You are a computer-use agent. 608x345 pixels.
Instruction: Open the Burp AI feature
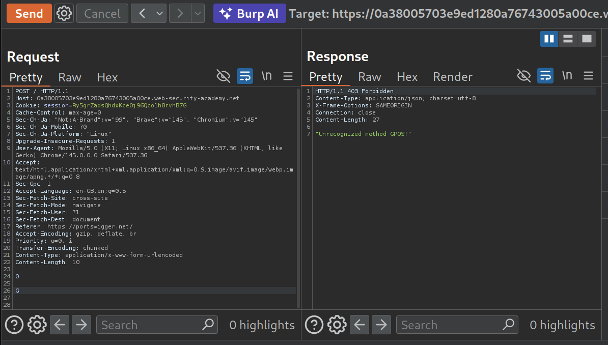tap(250, 13)
